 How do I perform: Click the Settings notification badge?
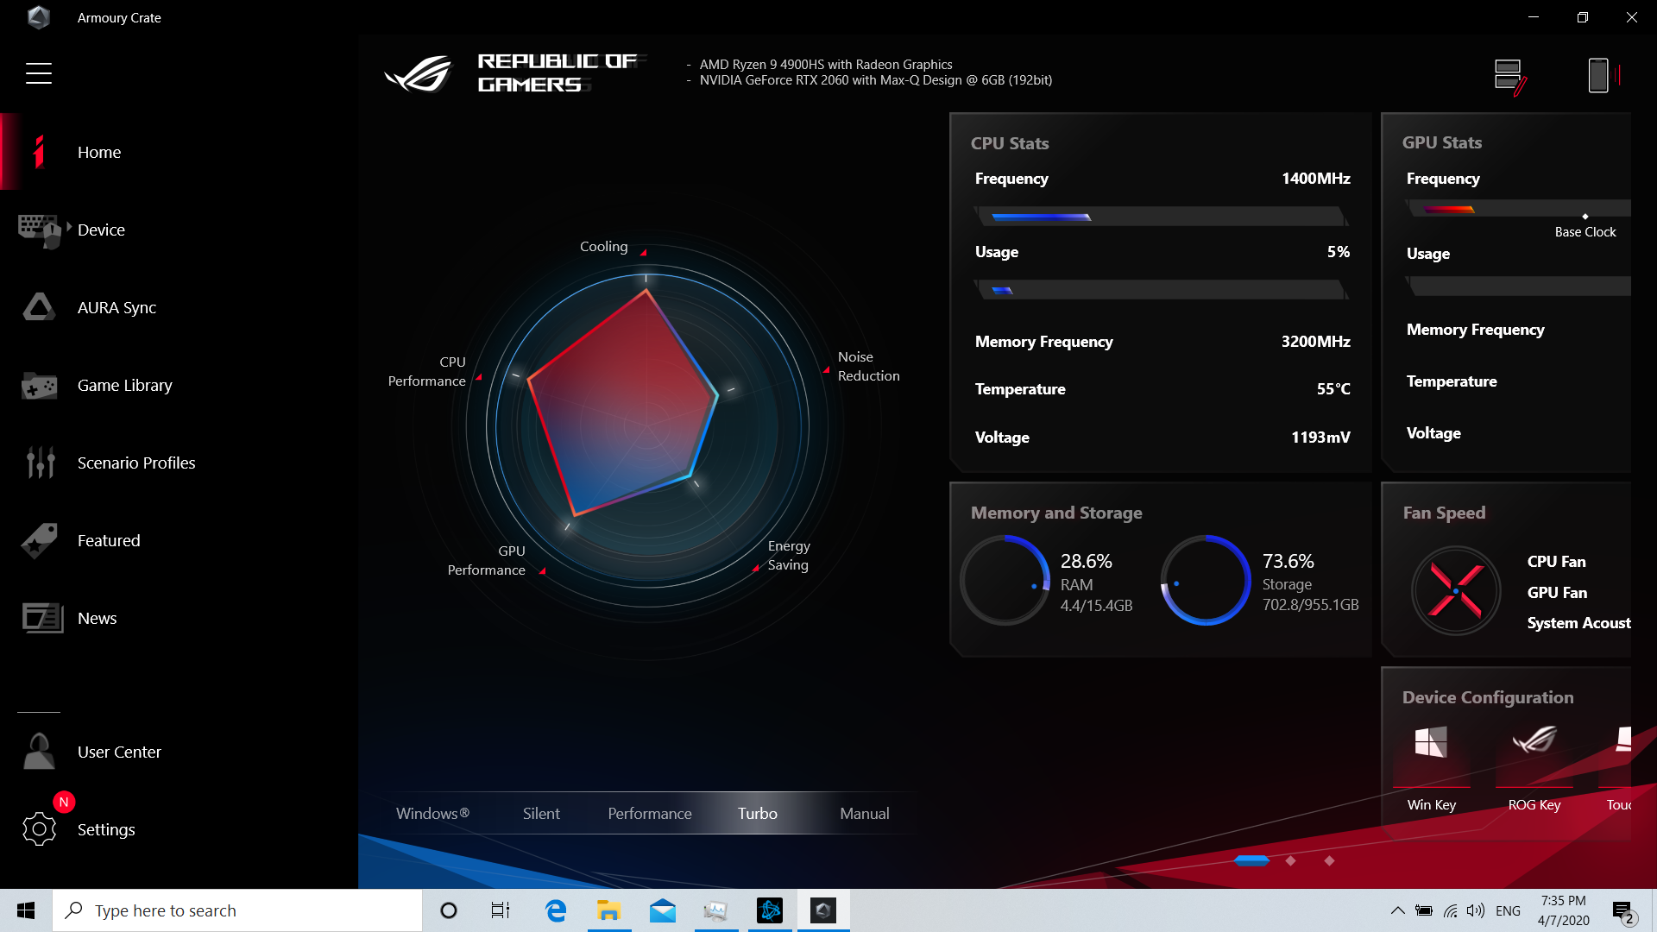(x=64, y=802)
